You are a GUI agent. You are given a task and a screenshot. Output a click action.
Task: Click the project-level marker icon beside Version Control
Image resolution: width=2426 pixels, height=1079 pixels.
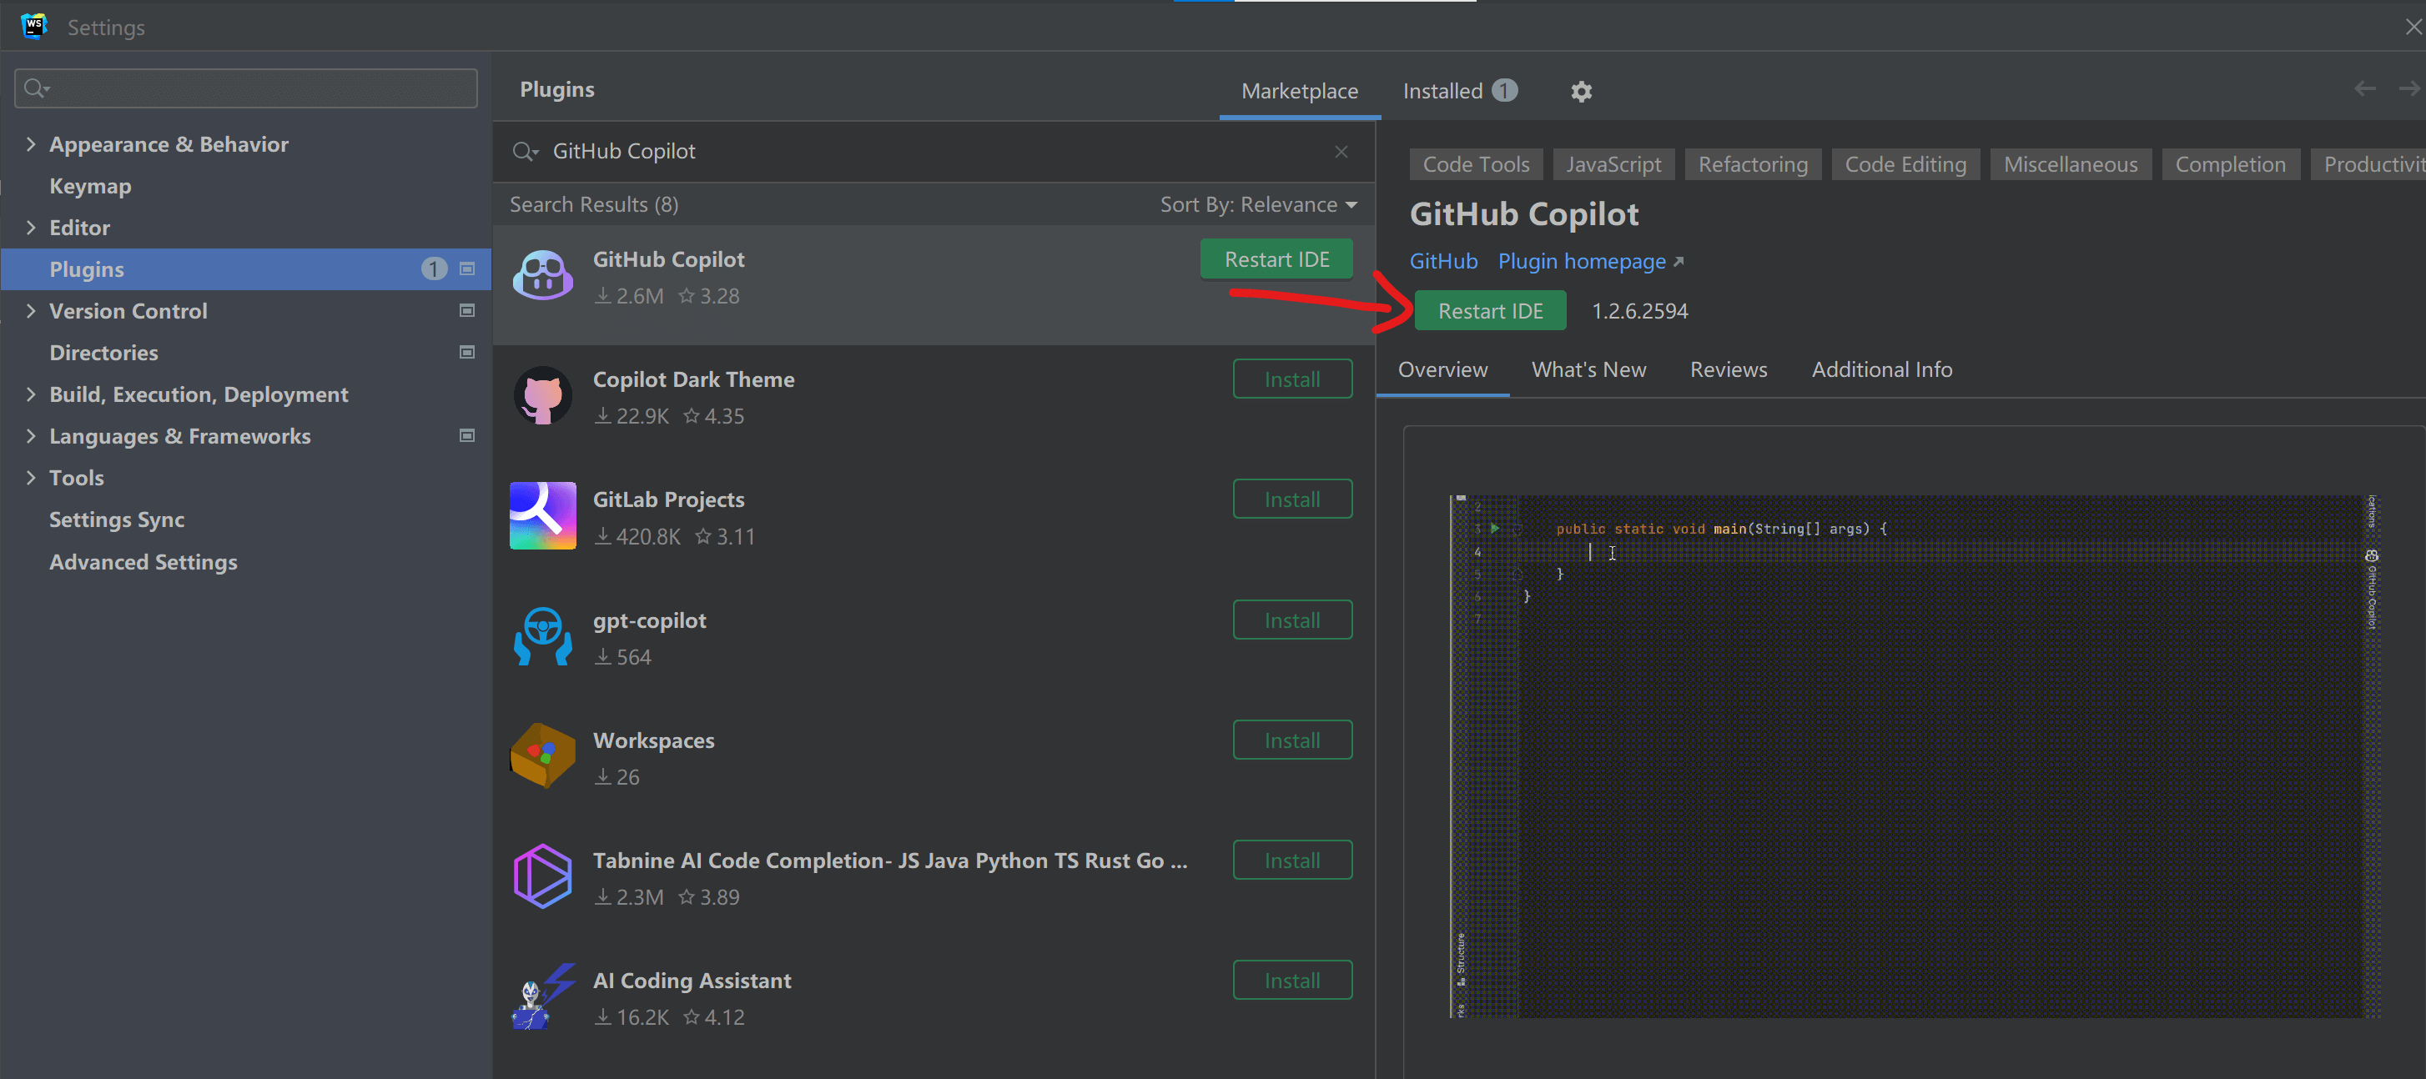(466, 311)
